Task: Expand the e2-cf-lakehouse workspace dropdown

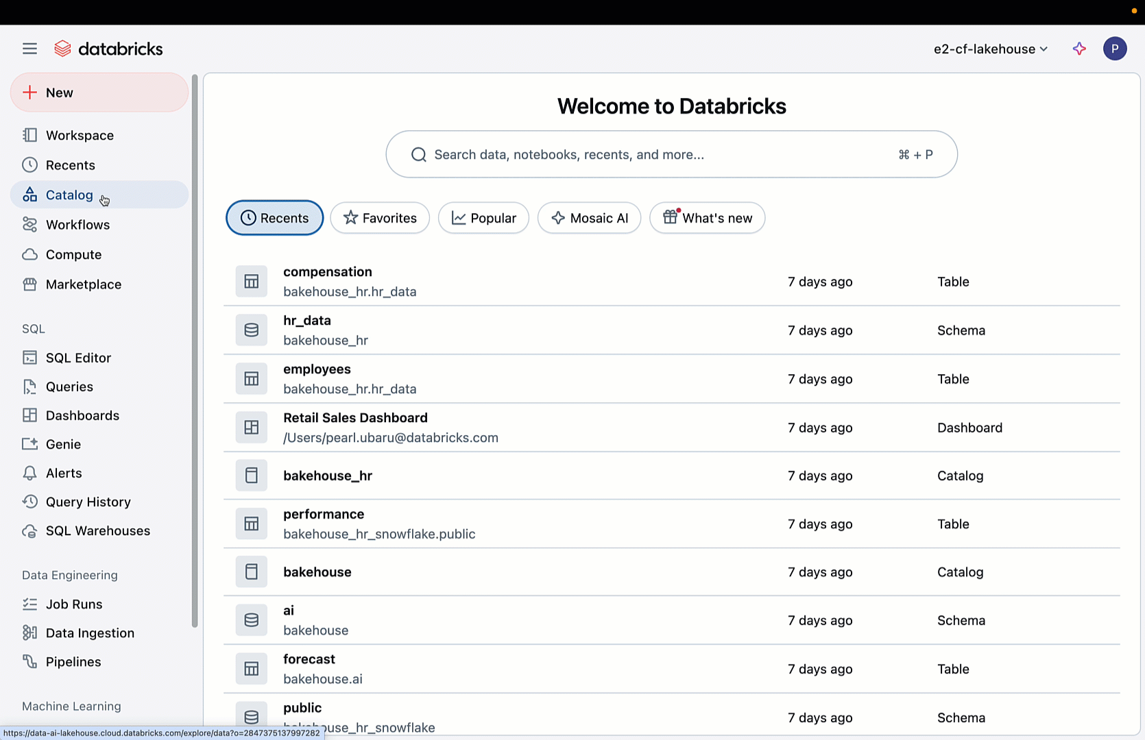Action: pyautogui.click(x=990, y=49)
